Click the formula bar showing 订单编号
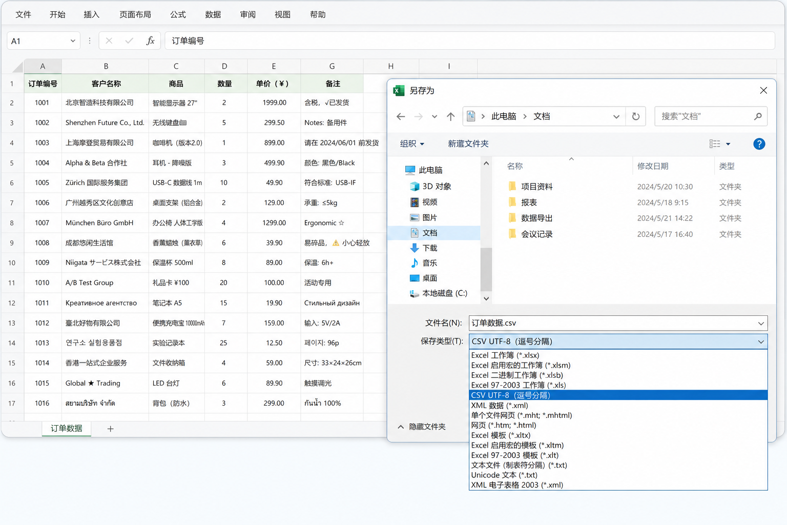This screenshot has height=525, width=787. coord(469,41)
